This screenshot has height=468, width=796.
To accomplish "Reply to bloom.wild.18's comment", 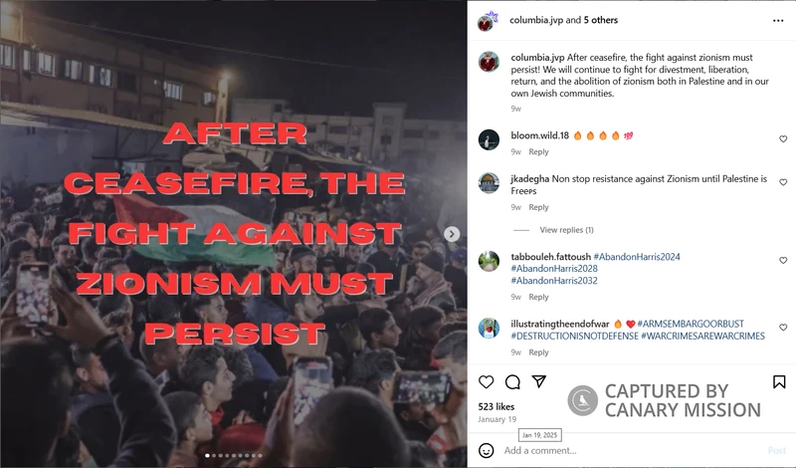I will (538, 151).
